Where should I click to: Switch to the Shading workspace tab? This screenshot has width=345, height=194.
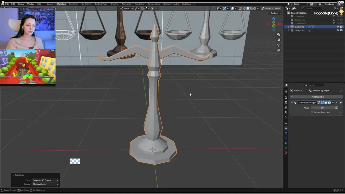click(x=114, y=4)
